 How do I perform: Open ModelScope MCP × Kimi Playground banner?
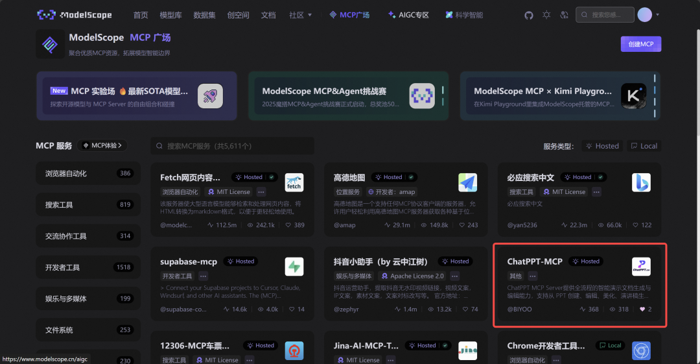[560, 96]
